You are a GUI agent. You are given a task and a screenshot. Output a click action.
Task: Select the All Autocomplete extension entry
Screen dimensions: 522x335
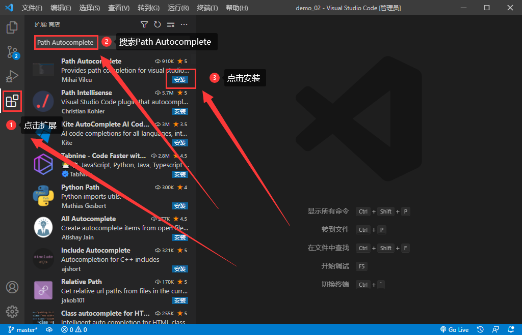coord(110,228)
